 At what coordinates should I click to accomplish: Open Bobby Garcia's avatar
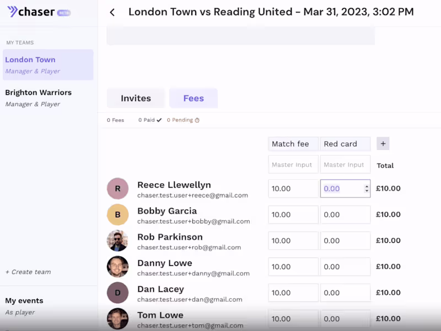[117, 215]
